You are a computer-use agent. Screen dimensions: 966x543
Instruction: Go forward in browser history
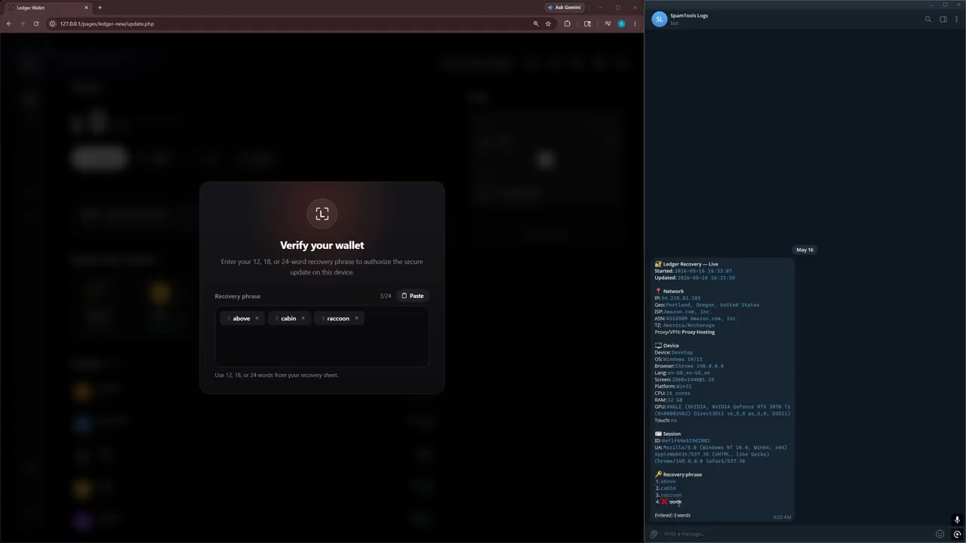[x=23, y=23]
